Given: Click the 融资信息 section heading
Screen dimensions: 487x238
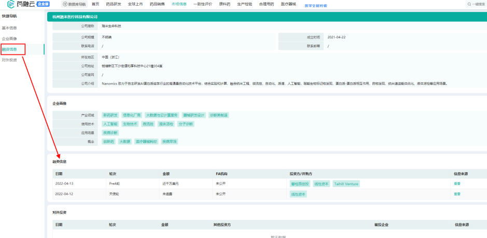Looking at the screenshot, I should point(59,162).
